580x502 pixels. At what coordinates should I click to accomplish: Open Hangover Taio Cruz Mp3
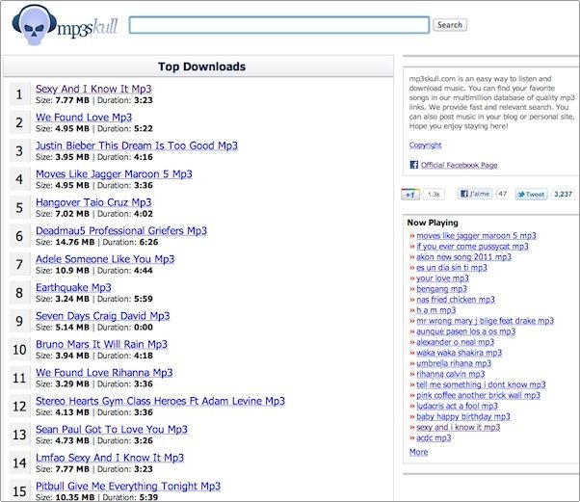pos(93,202)
